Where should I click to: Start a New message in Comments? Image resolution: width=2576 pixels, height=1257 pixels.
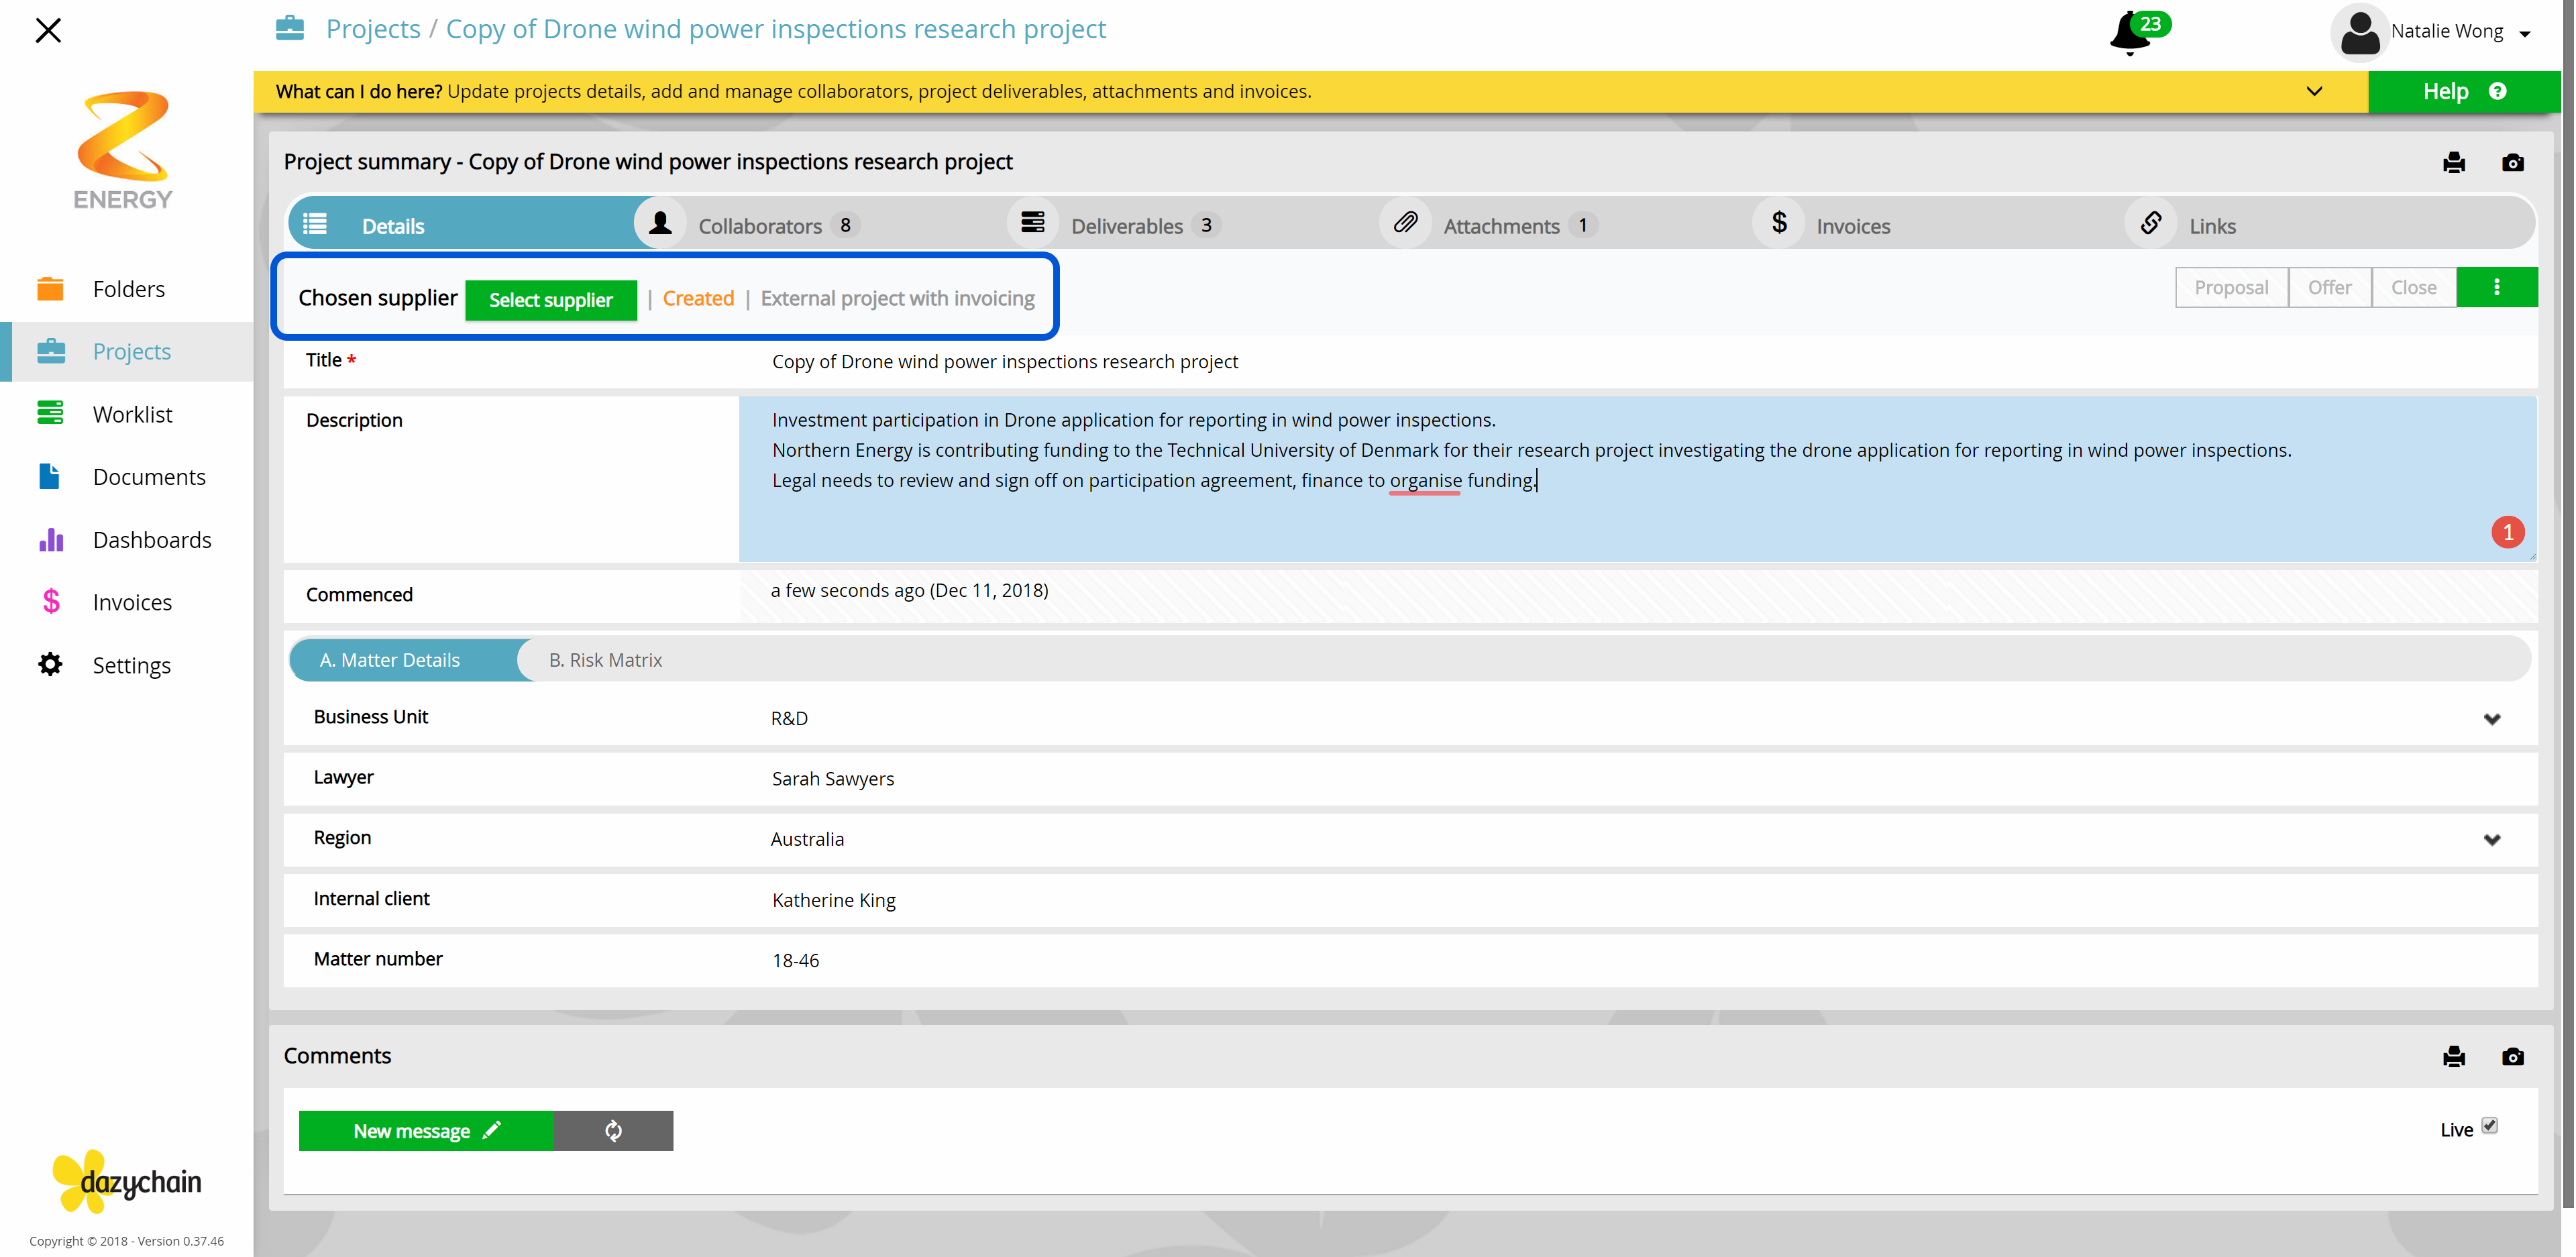click(426, 1131)
